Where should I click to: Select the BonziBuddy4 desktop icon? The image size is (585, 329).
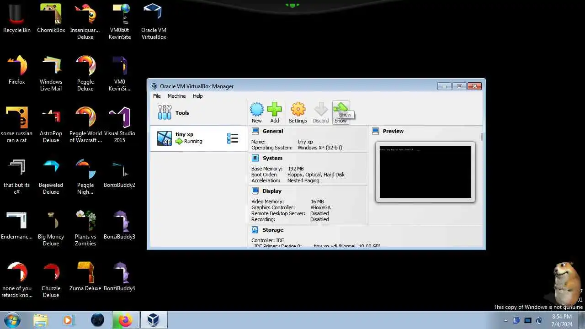click(x=119, y=277)
